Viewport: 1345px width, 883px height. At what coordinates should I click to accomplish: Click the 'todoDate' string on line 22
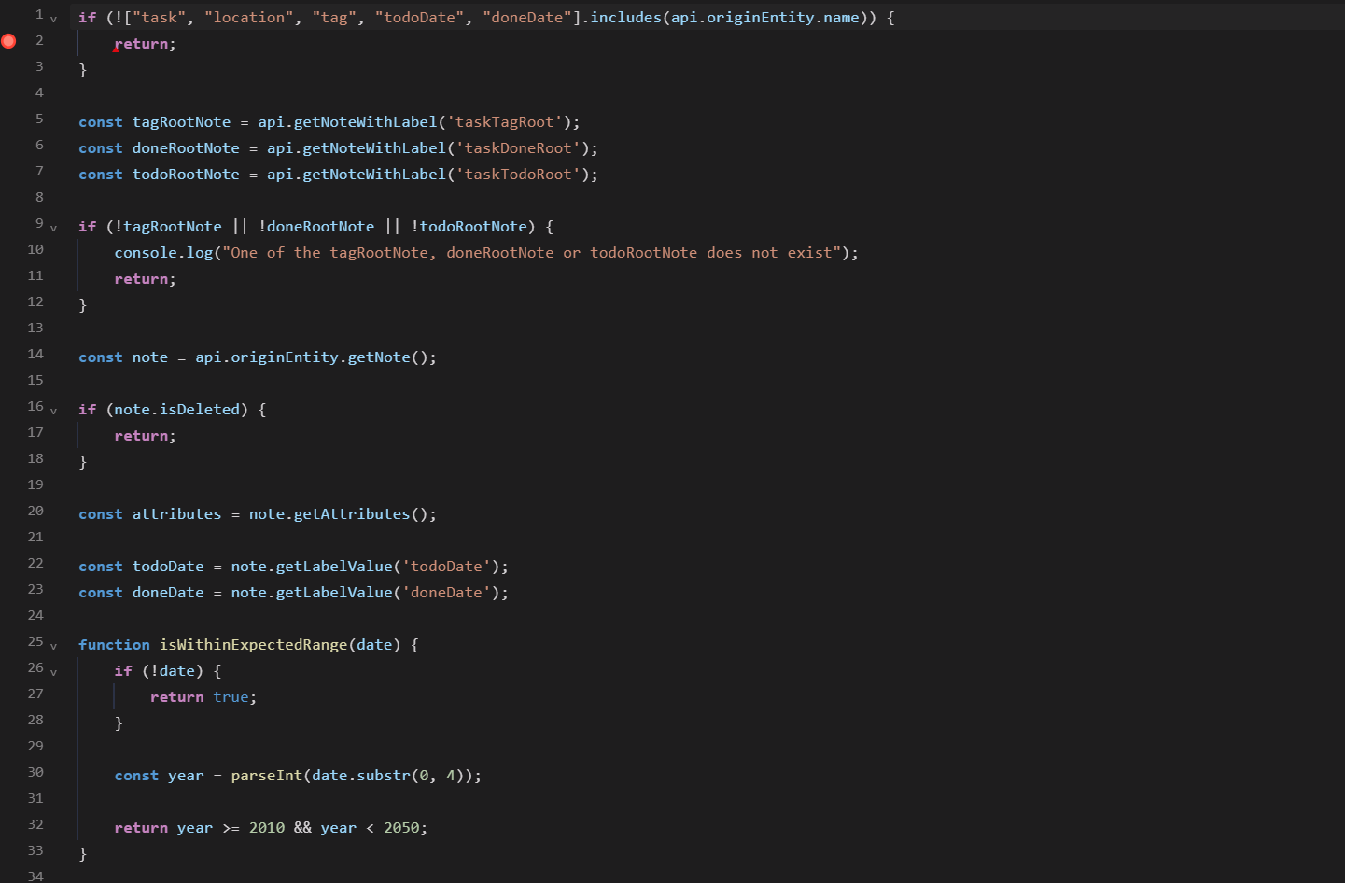446,567
